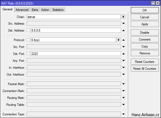This screenshot has width=161, height=118.
Task: Click the empty Out. Interface field
Action: pos(74,74)
